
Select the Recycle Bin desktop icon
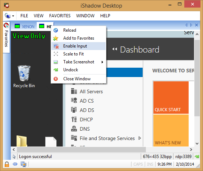24,76
